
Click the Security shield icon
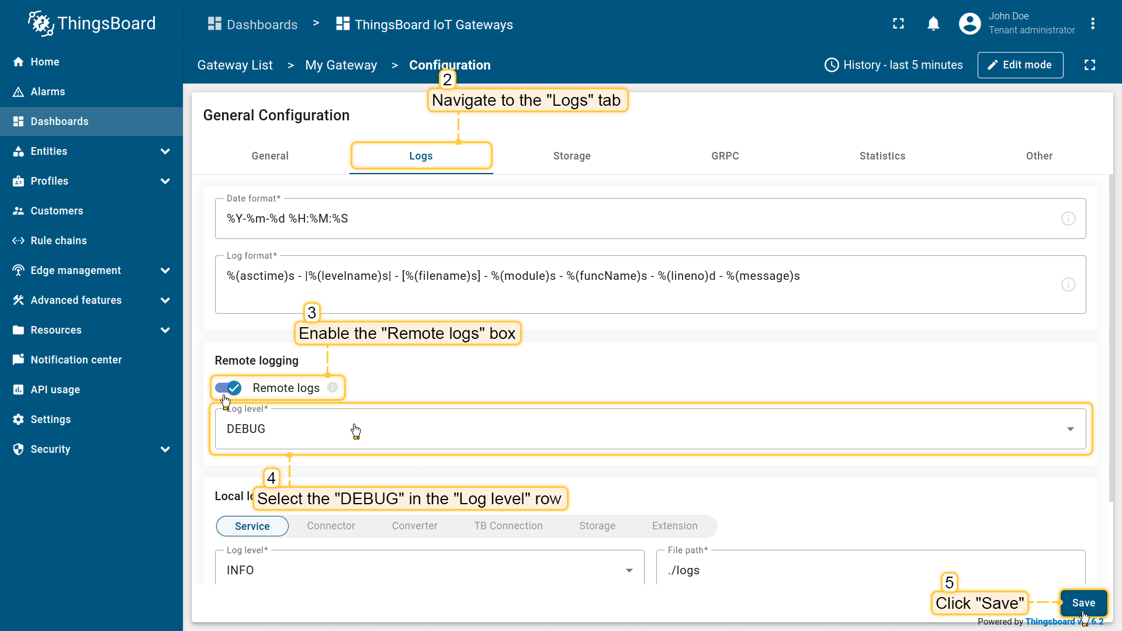click(18, 449)
